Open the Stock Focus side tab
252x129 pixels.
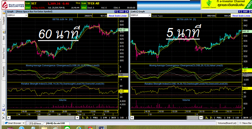point(4,53)
